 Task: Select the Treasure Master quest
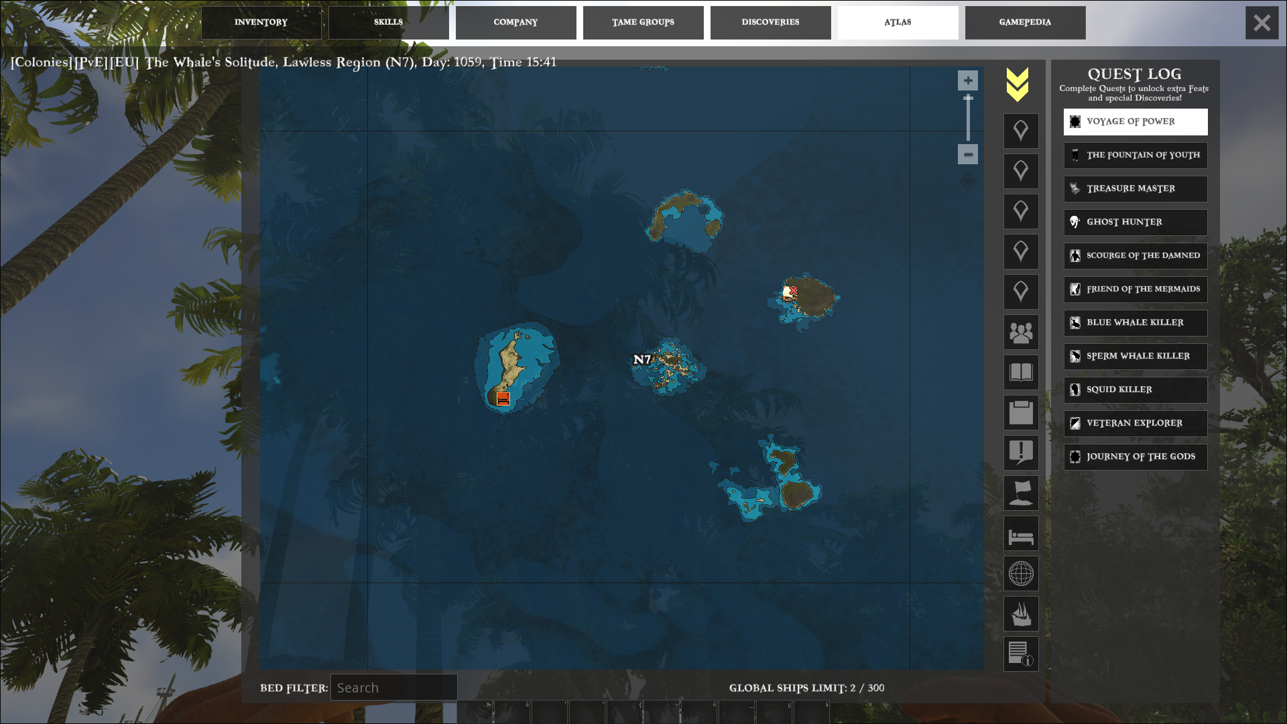[x=1136, y=189]
